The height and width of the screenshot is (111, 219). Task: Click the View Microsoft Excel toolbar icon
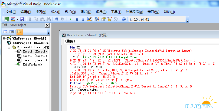pos(7,19)
